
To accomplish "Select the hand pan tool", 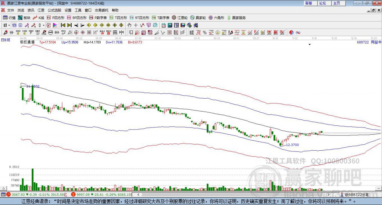I will point(129,25).
